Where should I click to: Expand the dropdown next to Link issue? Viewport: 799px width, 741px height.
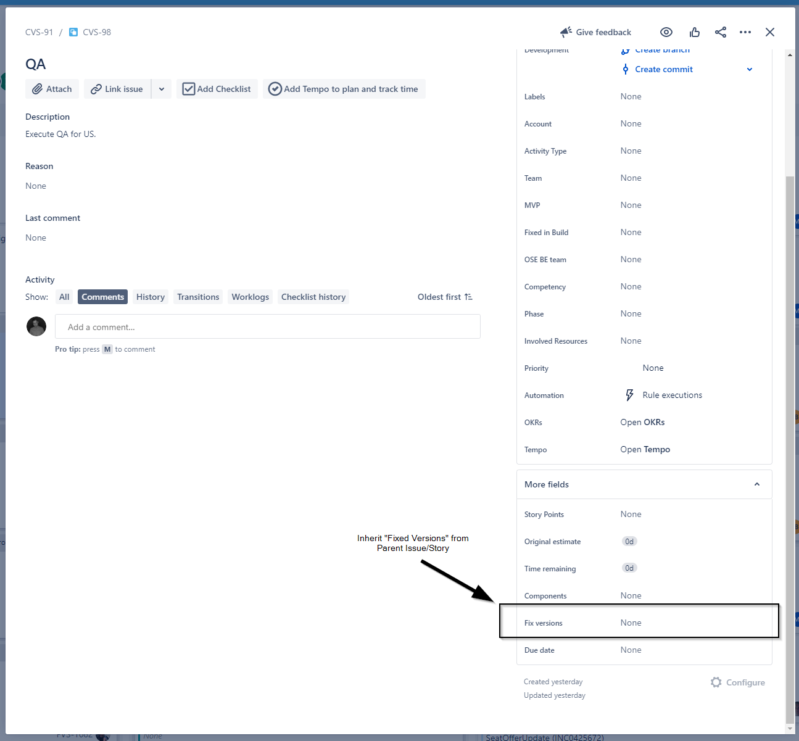click(x=162, y=89)
